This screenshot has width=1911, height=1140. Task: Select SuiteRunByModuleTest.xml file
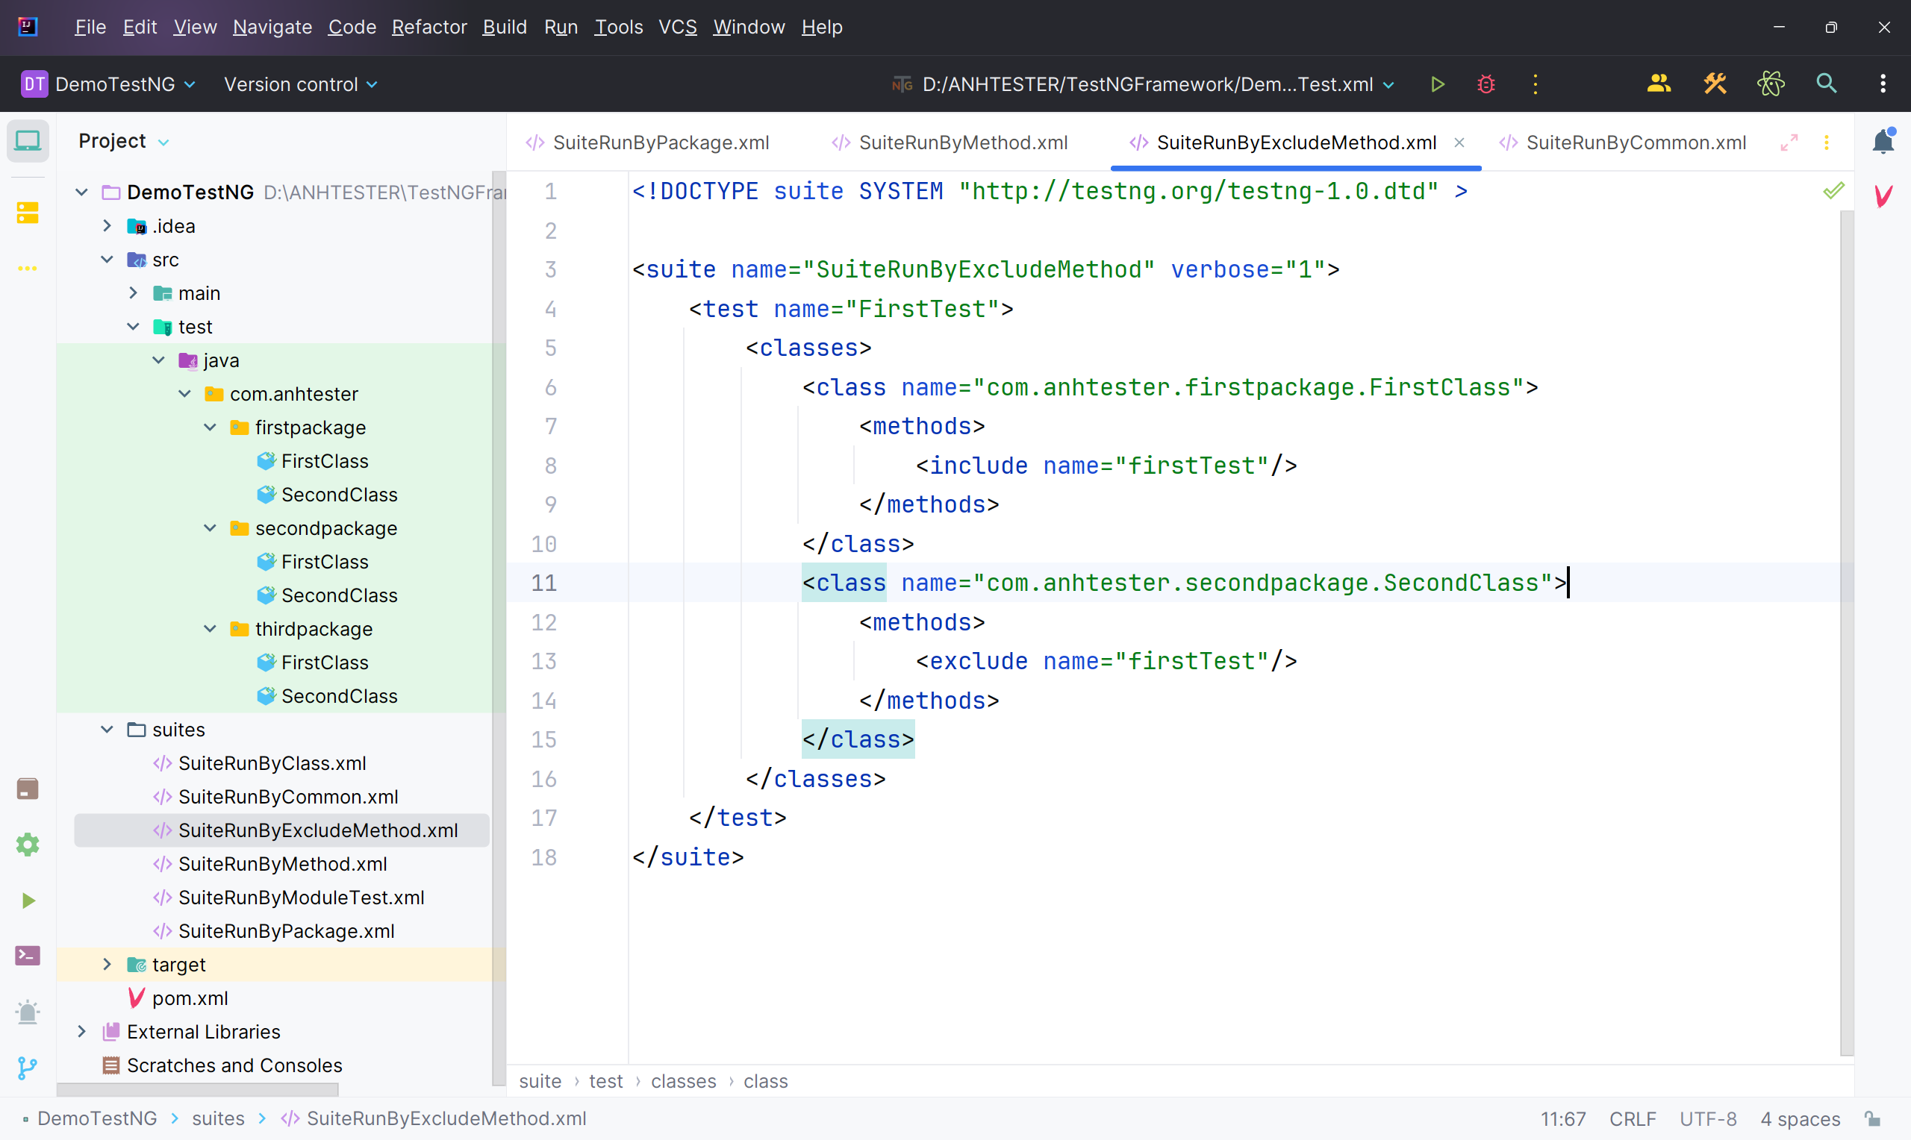[302, 898]
